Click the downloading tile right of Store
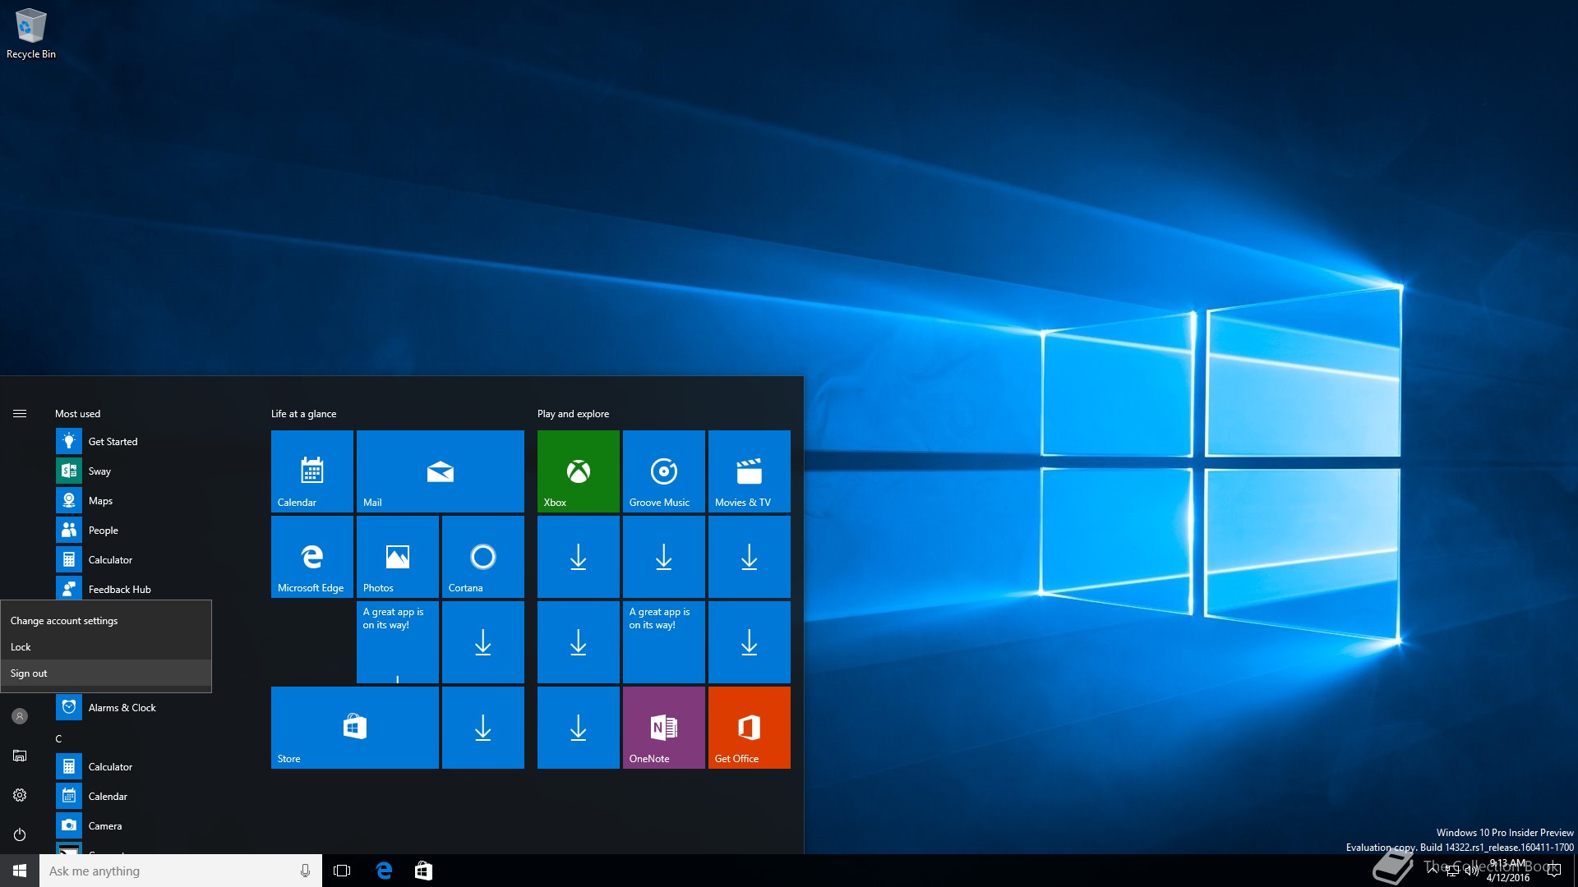The height and width of the screenshot is (887, 1578). [x=483, y=728]
